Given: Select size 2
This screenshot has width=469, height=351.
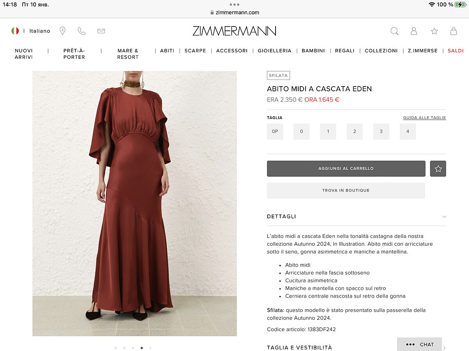Looking at the screenshot, I should pyautogui.click(x=354, y=131).
